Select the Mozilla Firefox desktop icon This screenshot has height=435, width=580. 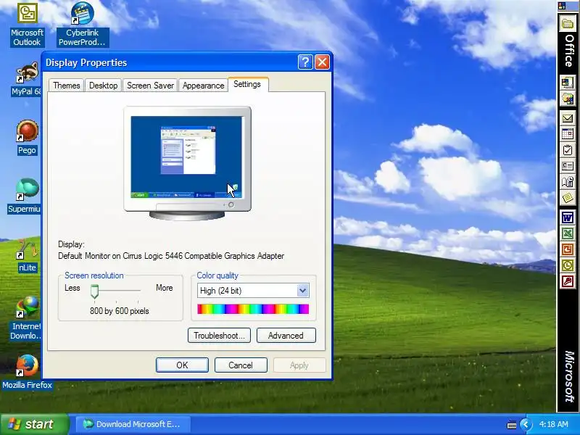(x=27, y=372)
